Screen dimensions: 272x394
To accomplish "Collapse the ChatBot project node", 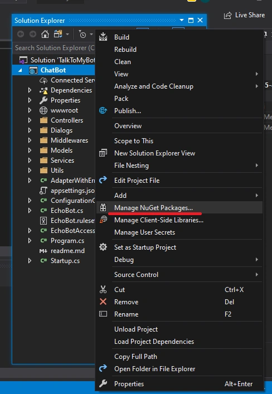I will pos(21,70).
